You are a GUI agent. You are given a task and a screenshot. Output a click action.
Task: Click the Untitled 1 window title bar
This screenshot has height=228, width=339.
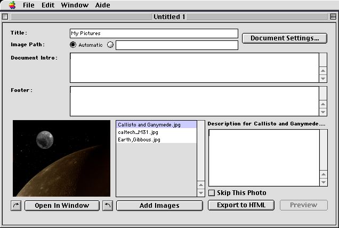(169, 16)
